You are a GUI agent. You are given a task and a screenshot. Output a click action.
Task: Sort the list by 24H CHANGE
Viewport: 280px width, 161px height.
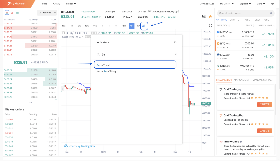266,26
